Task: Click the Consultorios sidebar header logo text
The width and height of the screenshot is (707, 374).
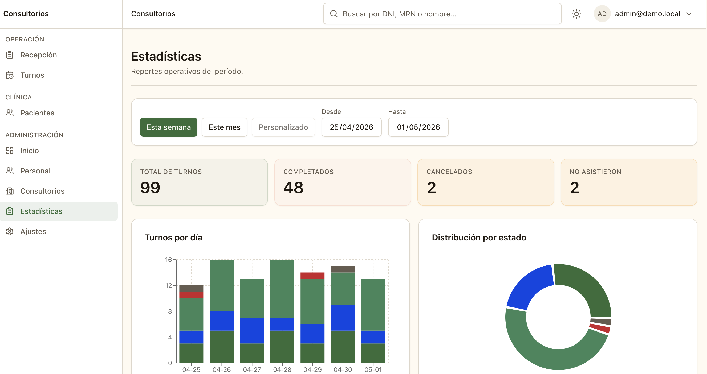Action: tap(26, 14)
